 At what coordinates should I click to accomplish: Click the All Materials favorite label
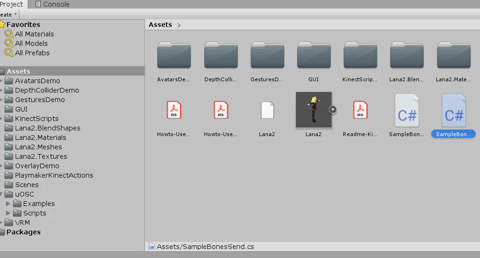(34, 34)
